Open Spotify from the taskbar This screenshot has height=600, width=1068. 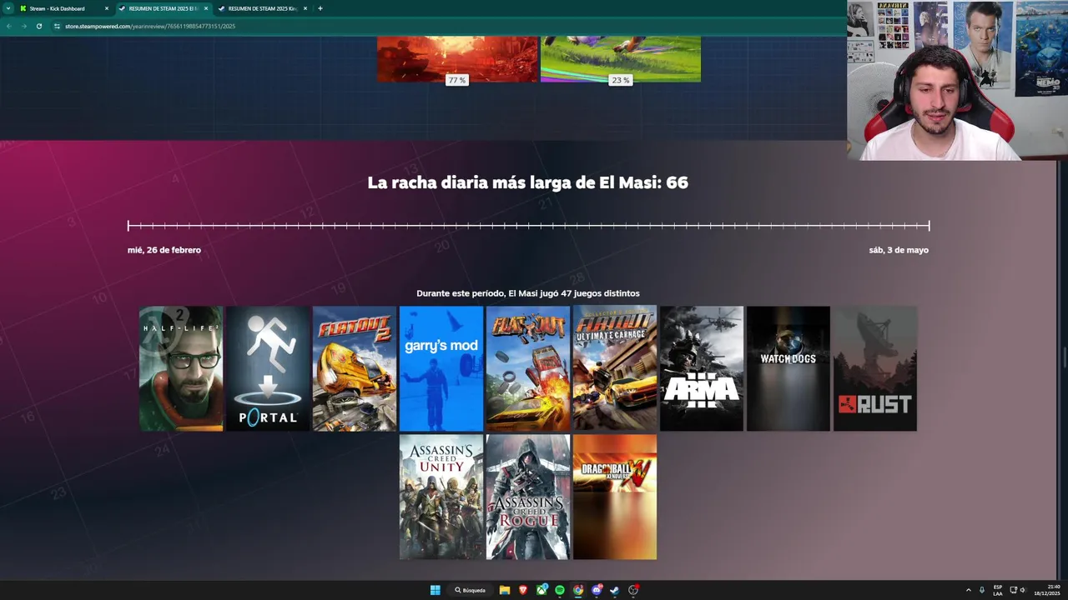(560, 590)
